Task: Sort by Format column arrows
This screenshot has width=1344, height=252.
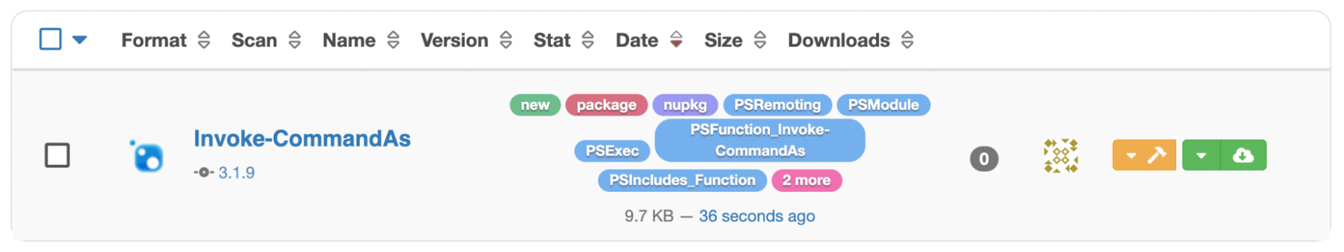Action: pos(203,40)
